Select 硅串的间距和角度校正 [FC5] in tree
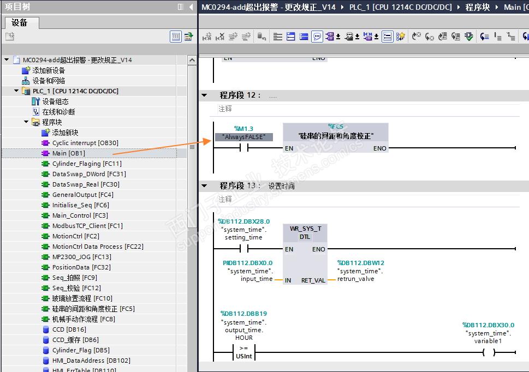 point(93,309)
